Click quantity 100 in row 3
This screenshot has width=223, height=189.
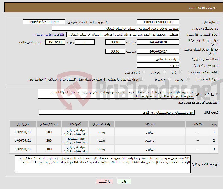[x=49, y=149]
